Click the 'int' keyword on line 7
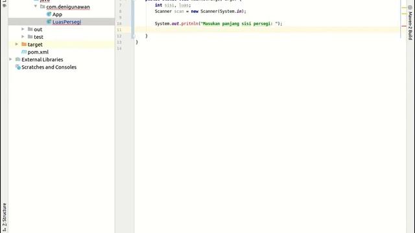 coord(158,5)
